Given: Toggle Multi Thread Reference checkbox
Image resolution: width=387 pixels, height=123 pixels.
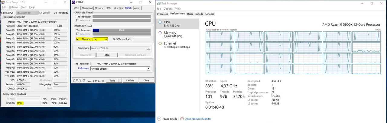Looking at the screenshot, I should (x=78, y=34).
